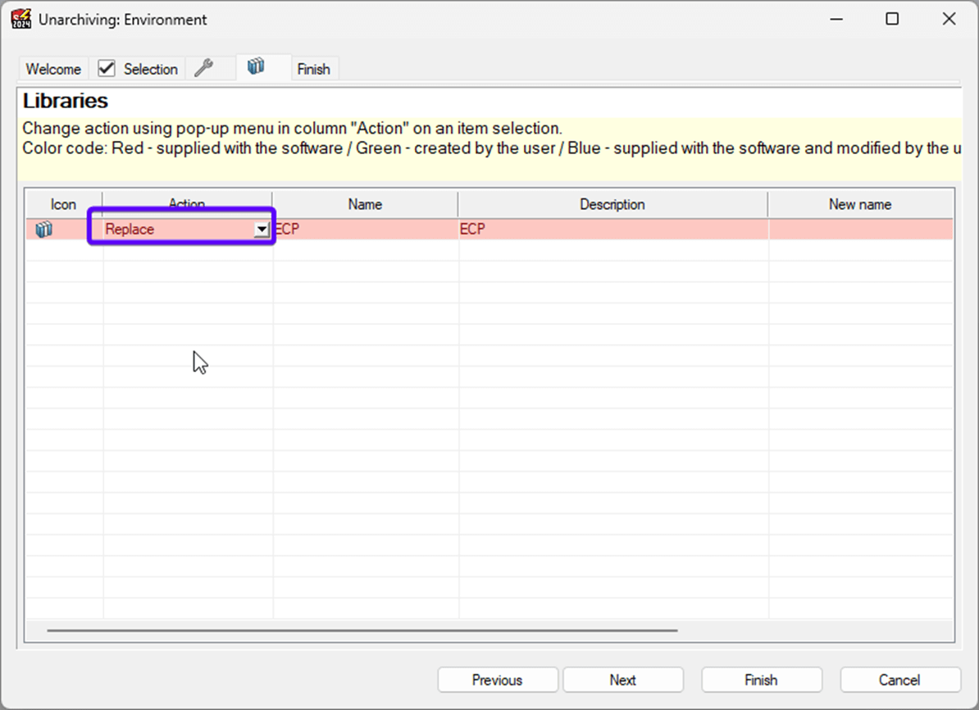Click the Next button

click(x=623, y=680)
